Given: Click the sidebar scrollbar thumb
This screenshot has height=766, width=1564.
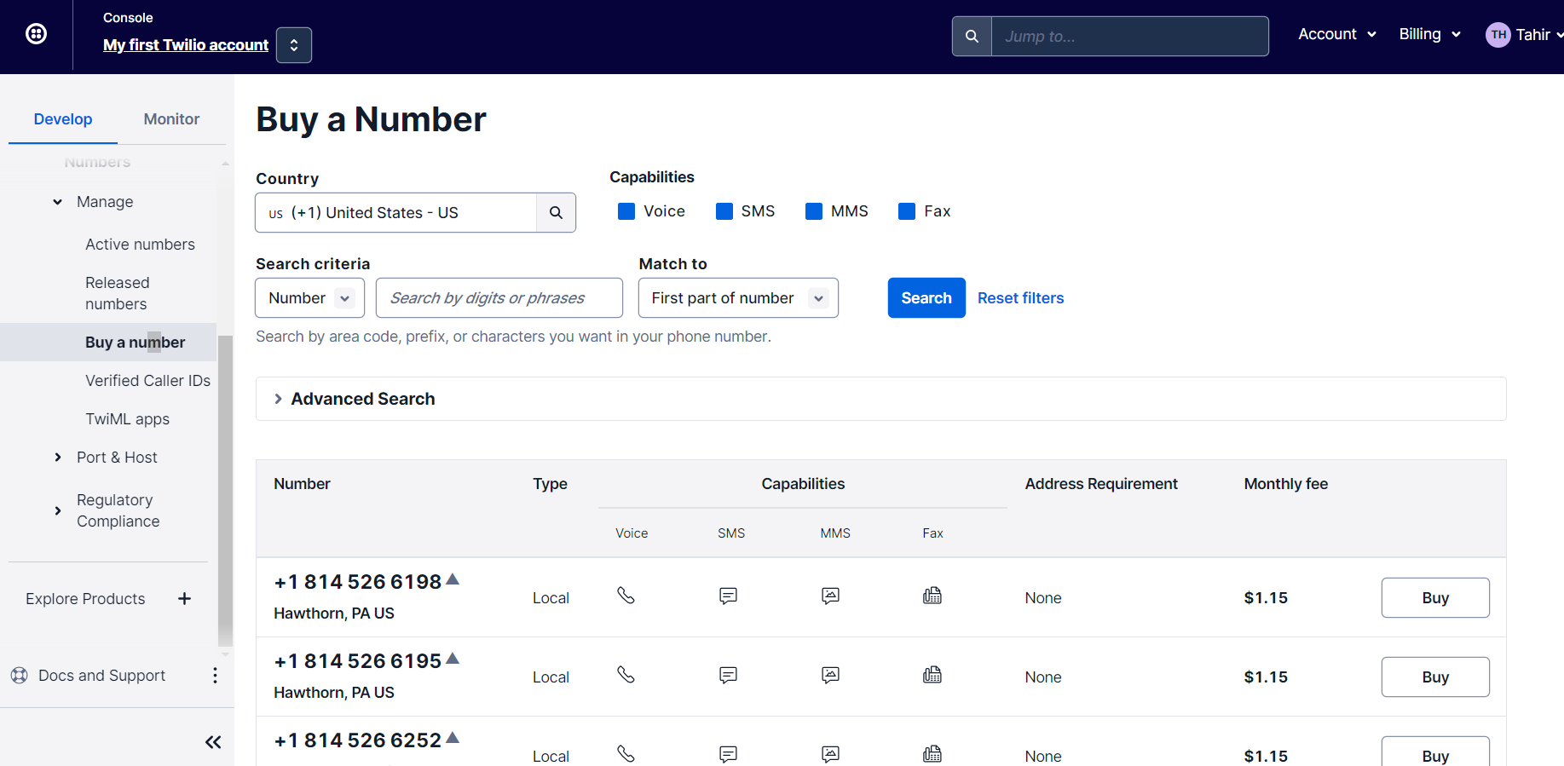Looking at the screenshot, I should 225,491.
